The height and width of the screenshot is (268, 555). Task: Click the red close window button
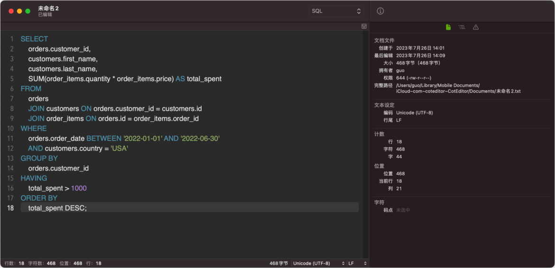11,11
